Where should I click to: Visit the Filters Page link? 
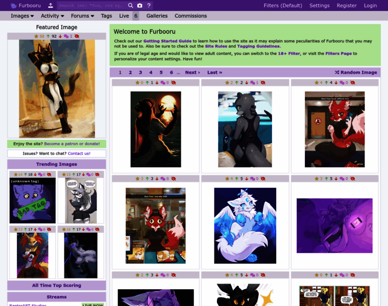(338, 54)
